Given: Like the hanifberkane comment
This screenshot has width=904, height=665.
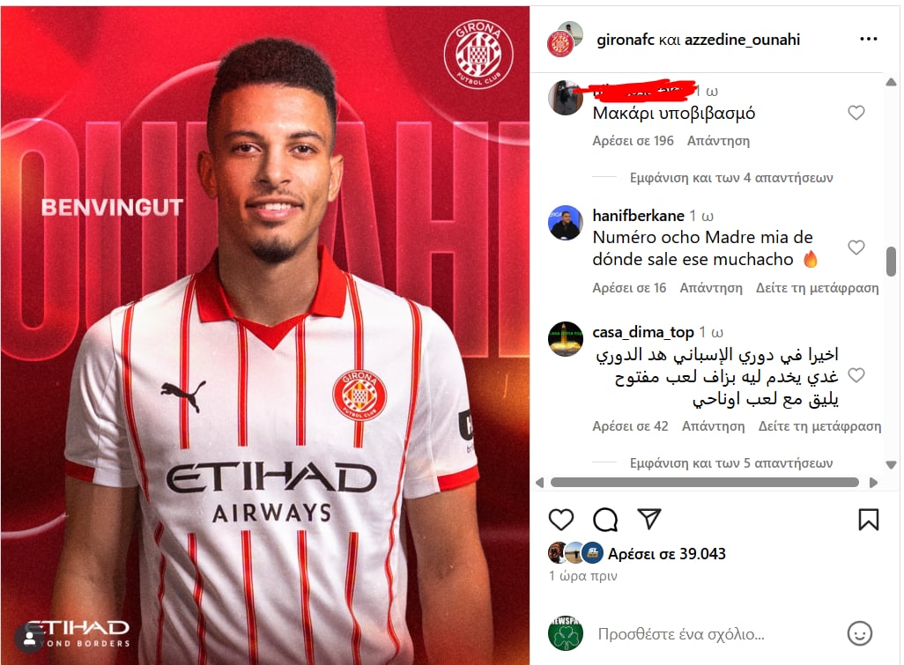Looking at the screenshot, I should point(856,248).
